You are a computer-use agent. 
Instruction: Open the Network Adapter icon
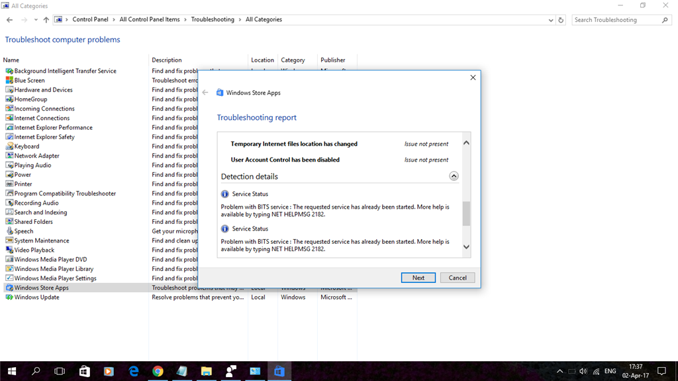tap(9, 156)
